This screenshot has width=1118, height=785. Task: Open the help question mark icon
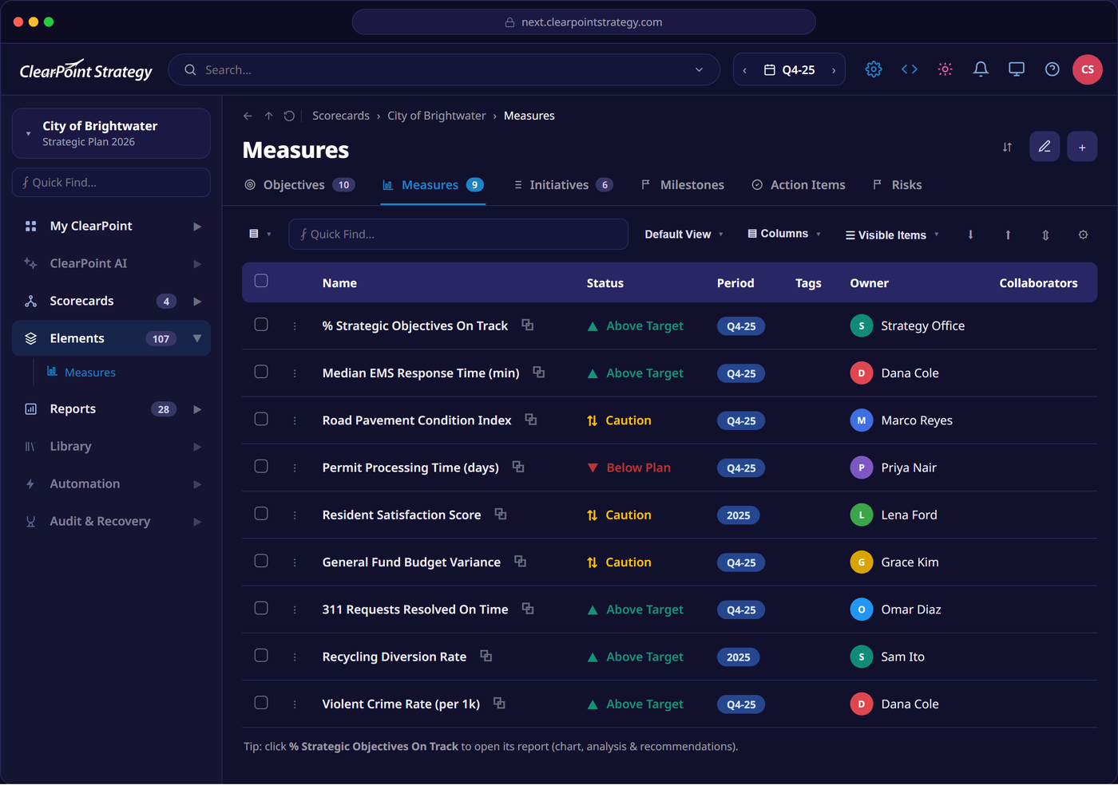click(x=1053, y=69)
